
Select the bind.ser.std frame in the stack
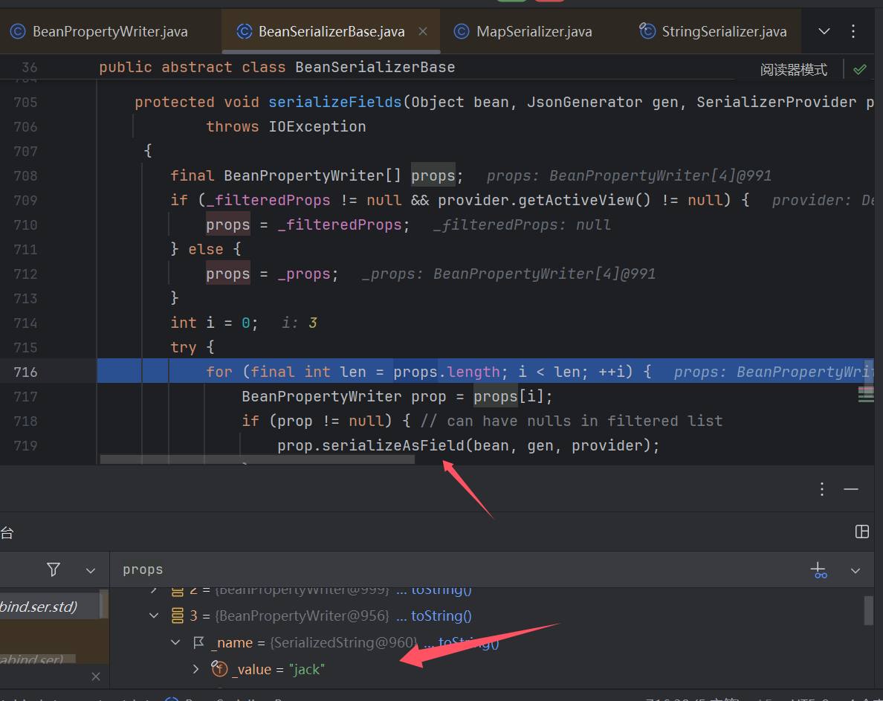point(50,607)
